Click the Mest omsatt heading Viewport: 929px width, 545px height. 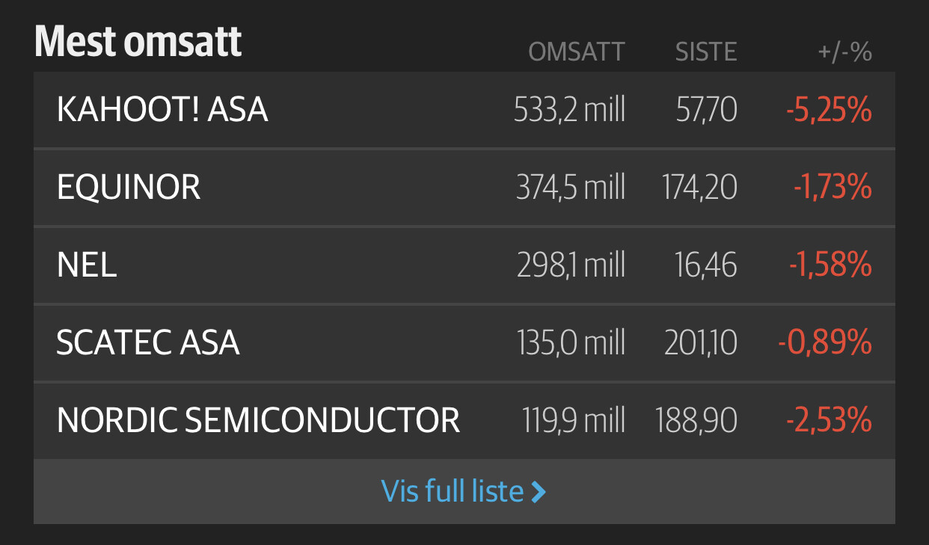tap(138, 41)
